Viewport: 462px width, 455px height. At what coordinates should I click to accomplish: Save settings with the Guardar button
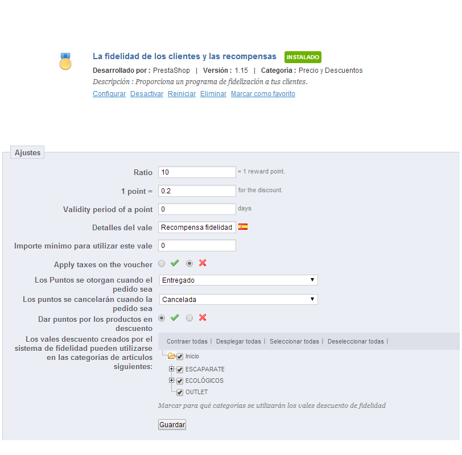click(172, 425)
